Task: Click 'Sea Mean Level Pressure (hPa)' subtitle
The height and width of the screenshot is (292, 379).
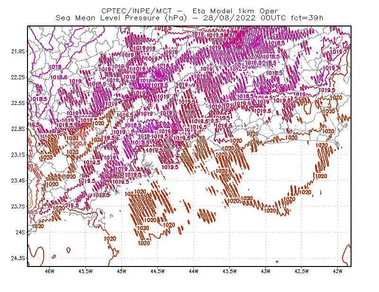Action: 121,18
